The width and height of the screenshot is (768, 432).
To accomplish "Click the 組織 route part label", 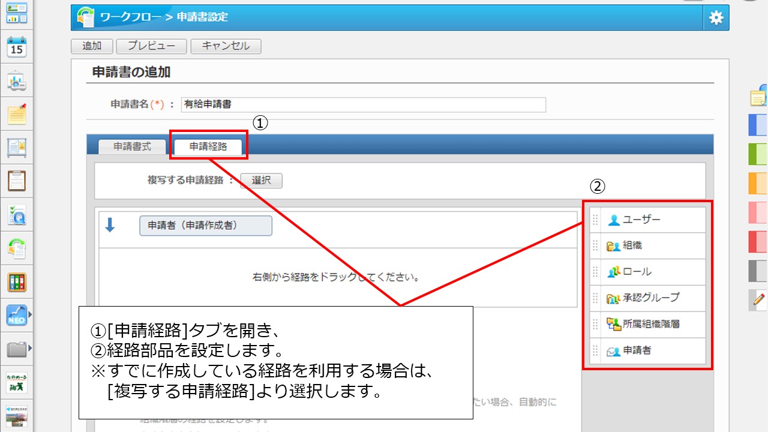I will pos(632,246).
